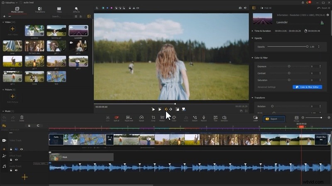Click Opacity value stepper arrows
332x186 pixels.
point(319,47)
